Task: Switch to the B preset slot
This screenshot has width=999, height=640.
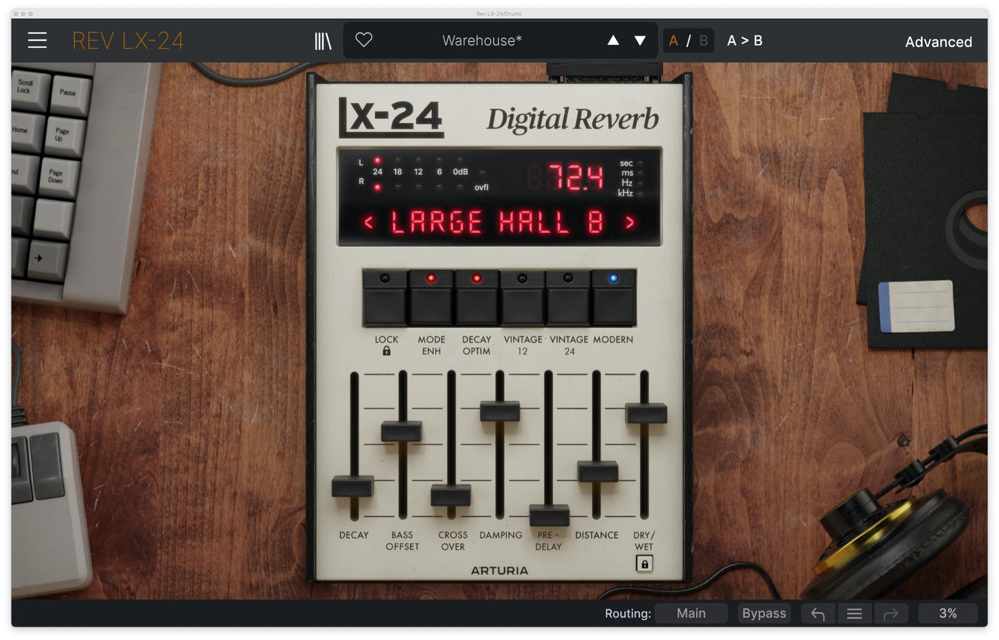Action: click(703, 40)
